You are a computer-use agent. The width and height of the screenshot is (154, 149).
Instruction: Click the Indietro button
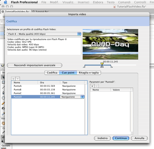coord(103,138)
